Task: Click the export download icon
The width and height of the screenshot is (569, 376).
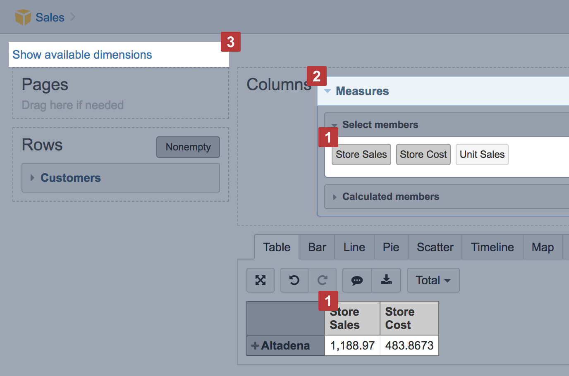Action: pyautogui.click(x=386, y=280)
